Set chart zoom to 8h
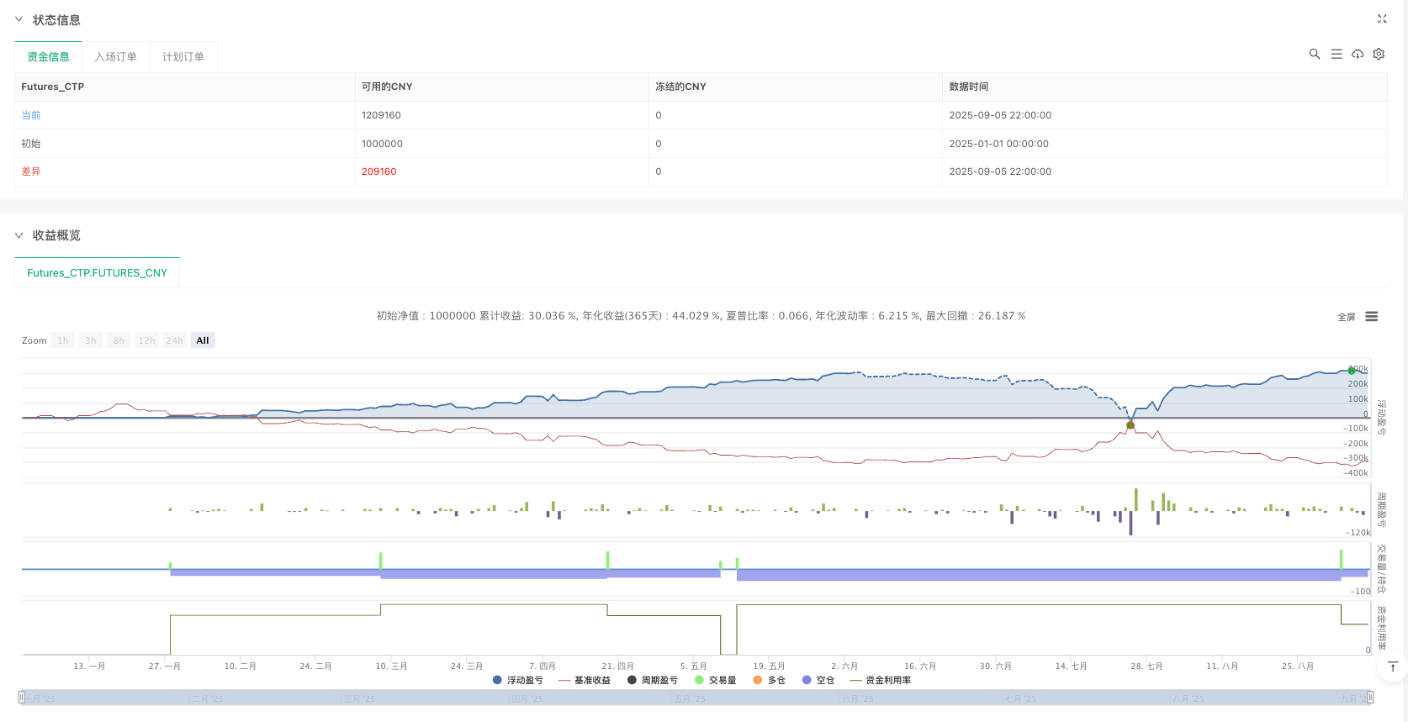Viewport: 1408px width, 722px height. coord(119,340)
